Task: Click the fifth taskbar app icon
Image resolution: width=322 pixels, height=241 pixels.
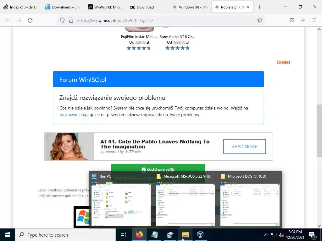Action: click(170, 235)
